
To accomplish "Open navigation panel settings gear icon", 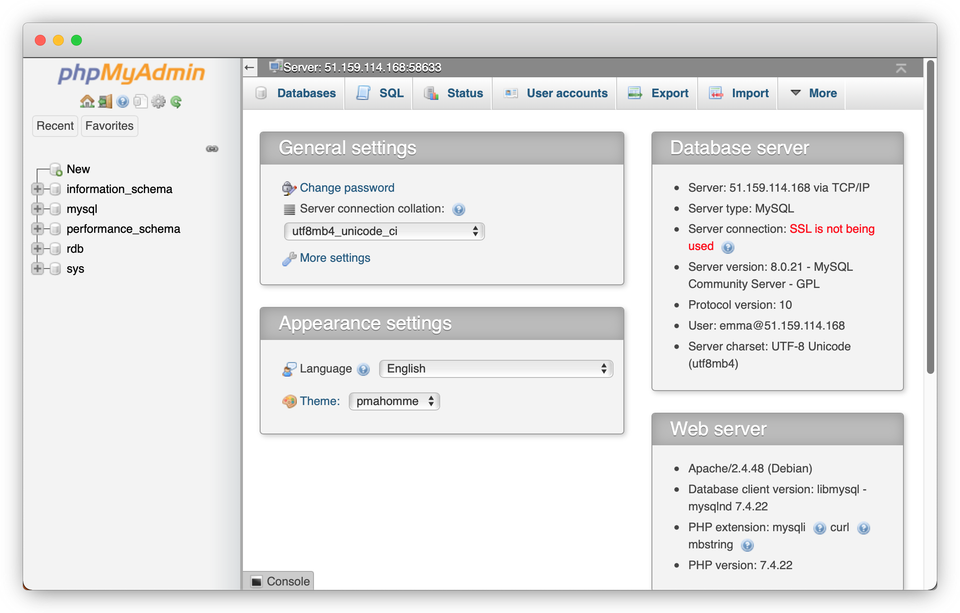I will pyautogui.click(x=158, y=101).
